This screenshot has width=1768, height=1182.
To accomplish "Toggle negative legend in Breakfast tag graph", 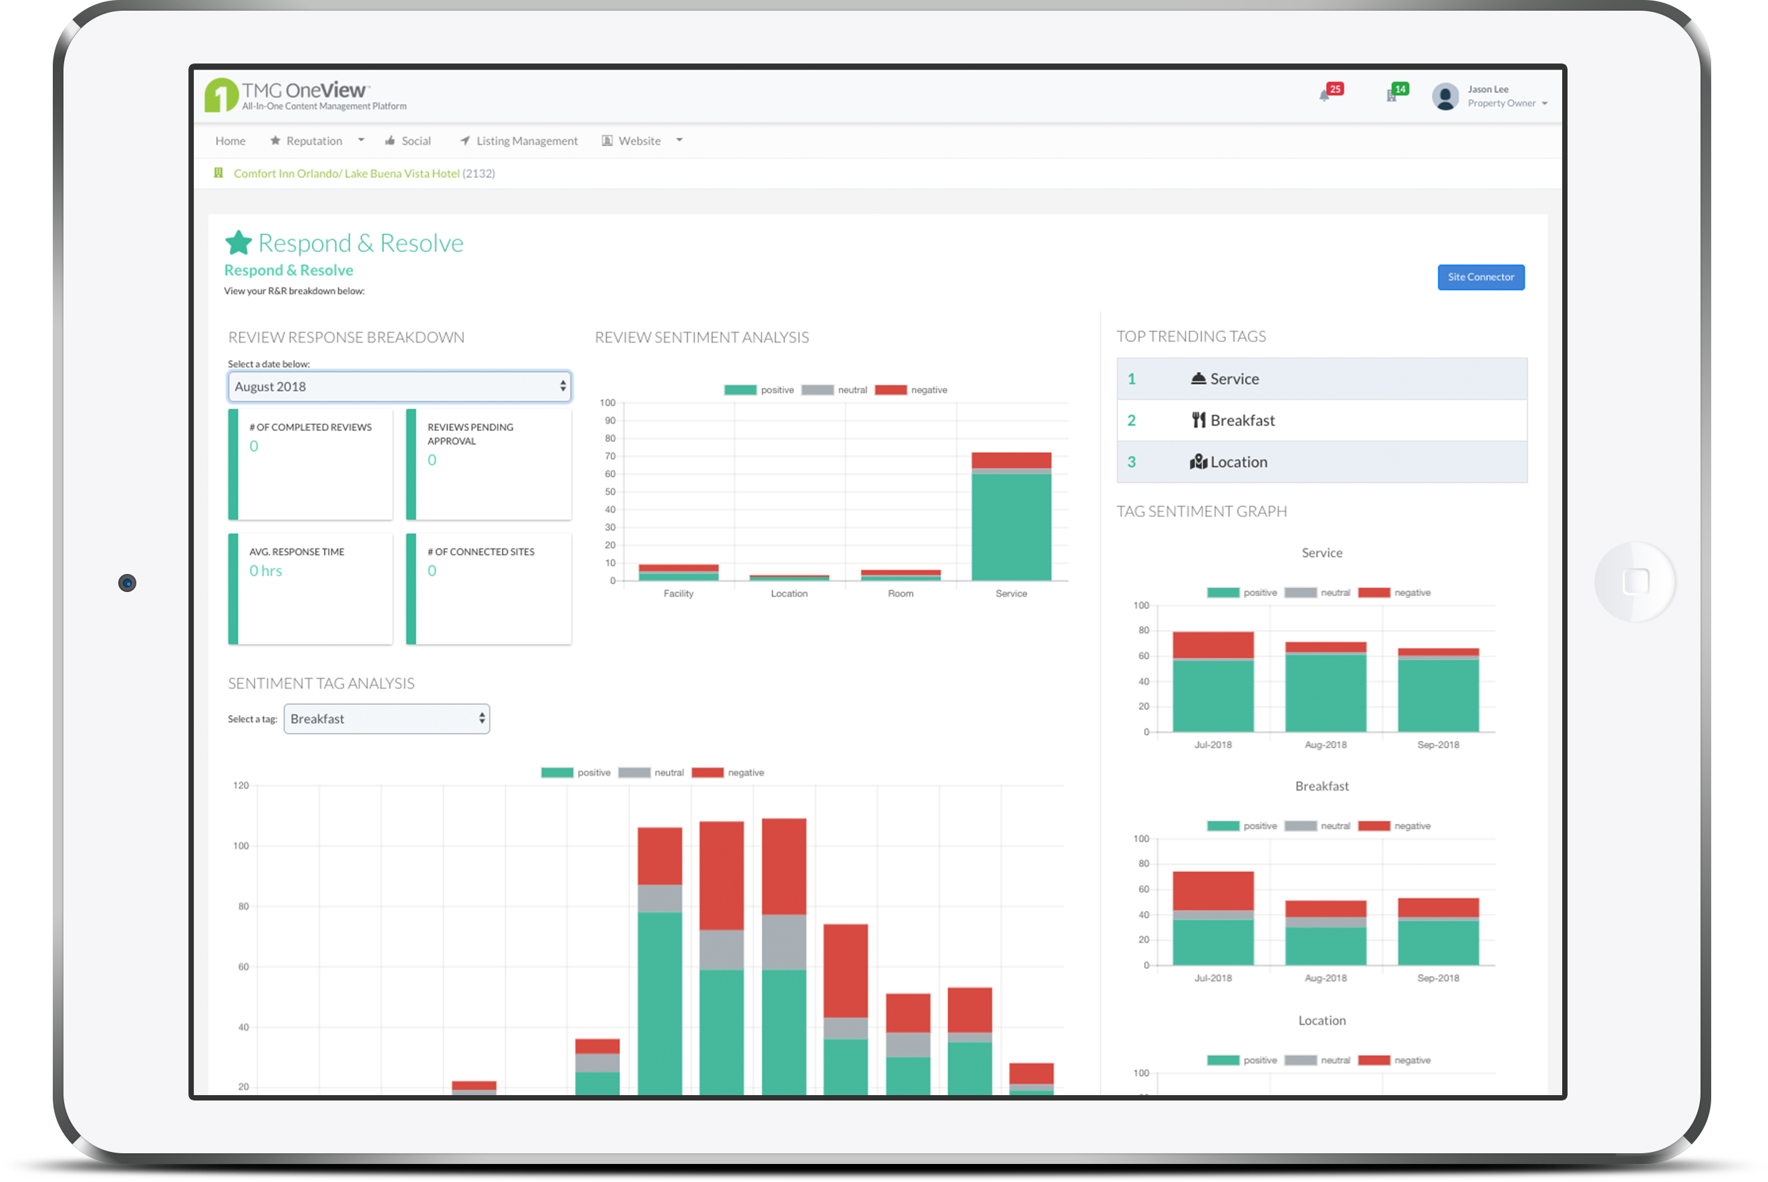I will (x=1394, y=826).
